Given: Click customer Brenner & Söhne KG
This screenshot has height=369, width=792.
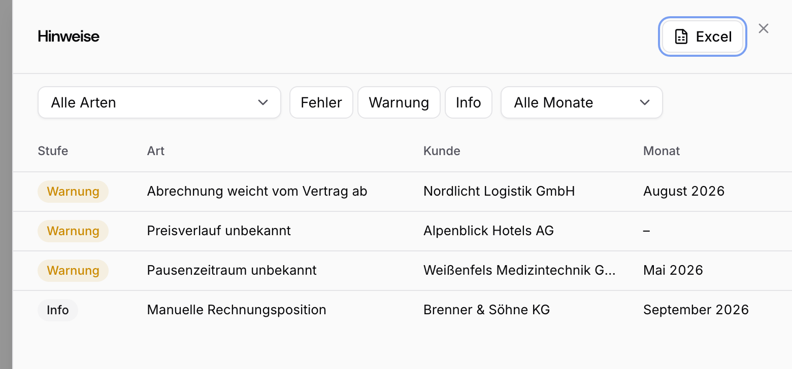Looking at the screenshot, I should tap(486, 310).
